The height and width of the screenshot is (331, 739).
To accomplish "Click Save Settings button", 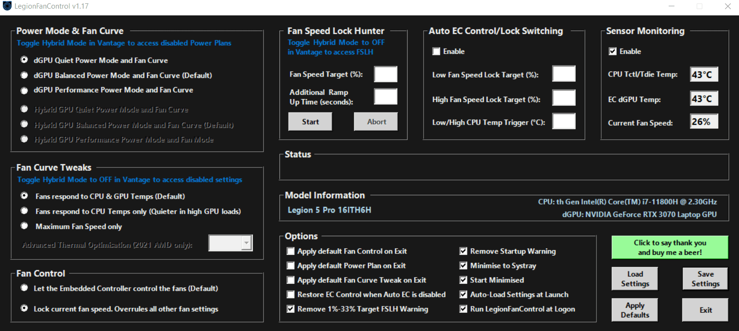I will click(705, 279).
